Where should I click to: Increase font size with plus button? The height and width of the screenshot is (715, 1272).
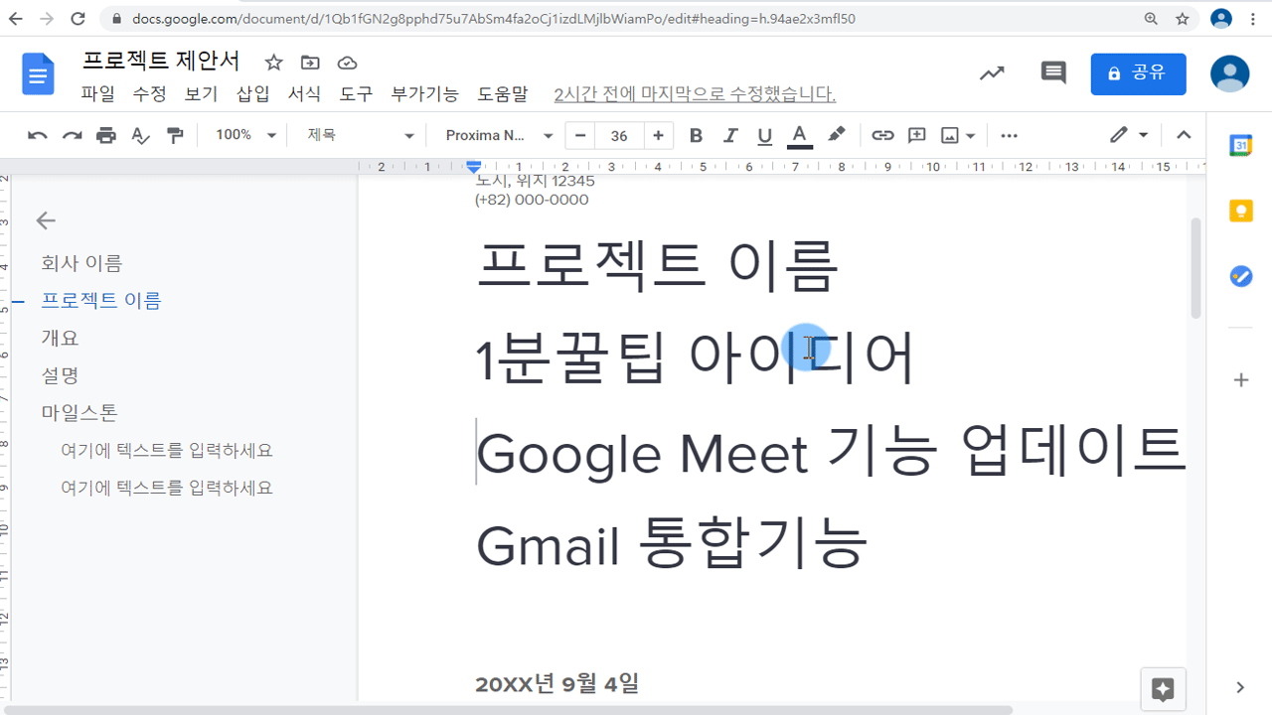pyautogui.click(x=658, y=136)
